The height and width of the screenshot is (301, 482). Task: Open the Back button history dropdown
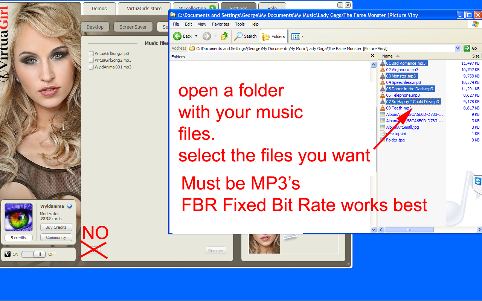196,36
